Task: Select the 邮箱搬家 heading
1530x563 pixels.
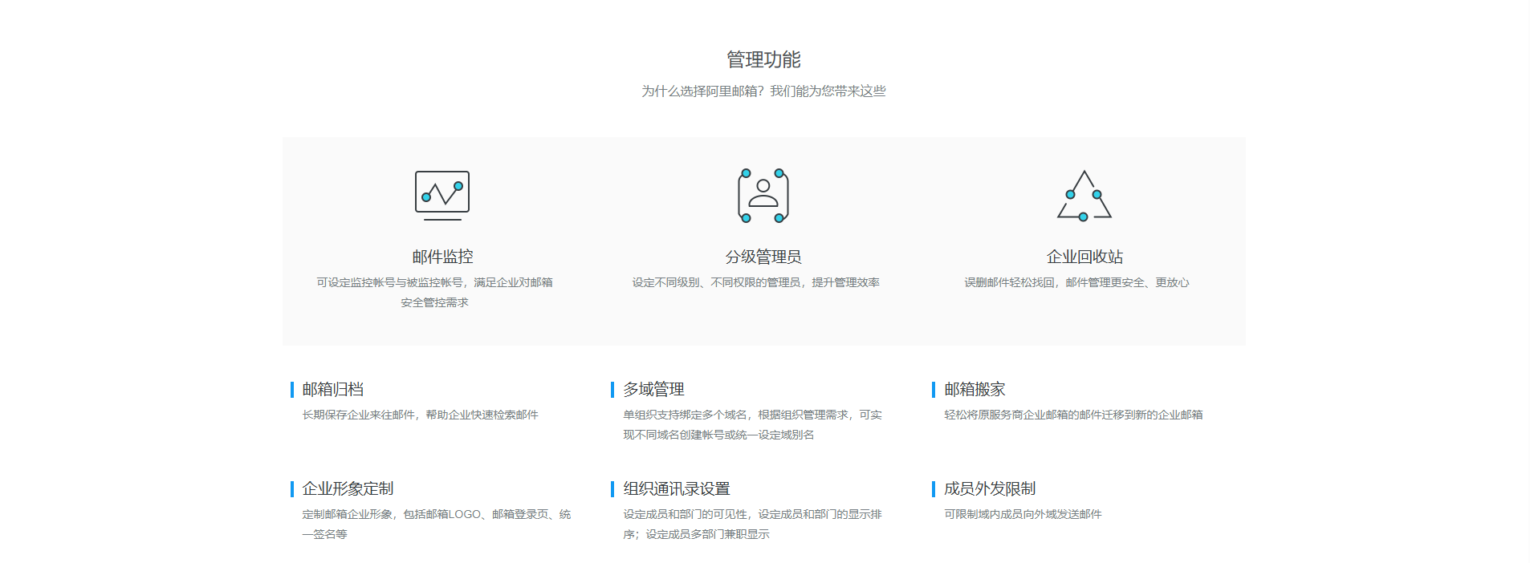Action: [x=975, y=389]
